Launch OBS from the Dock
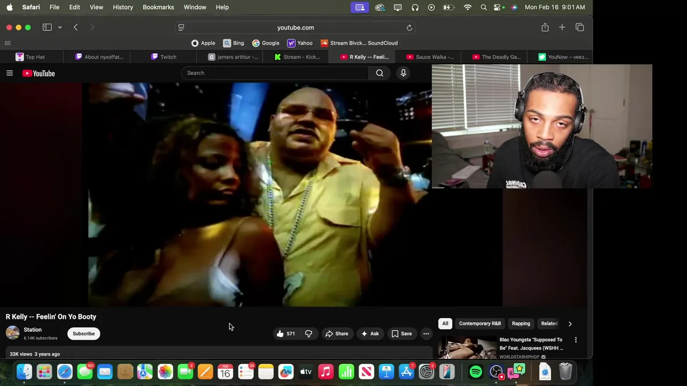Screen dimensions: 687x386 496,372
